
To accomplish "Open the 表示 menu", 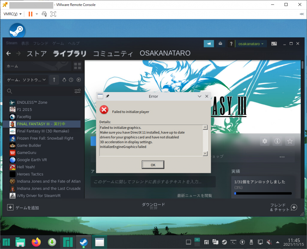I will (25, 43).
